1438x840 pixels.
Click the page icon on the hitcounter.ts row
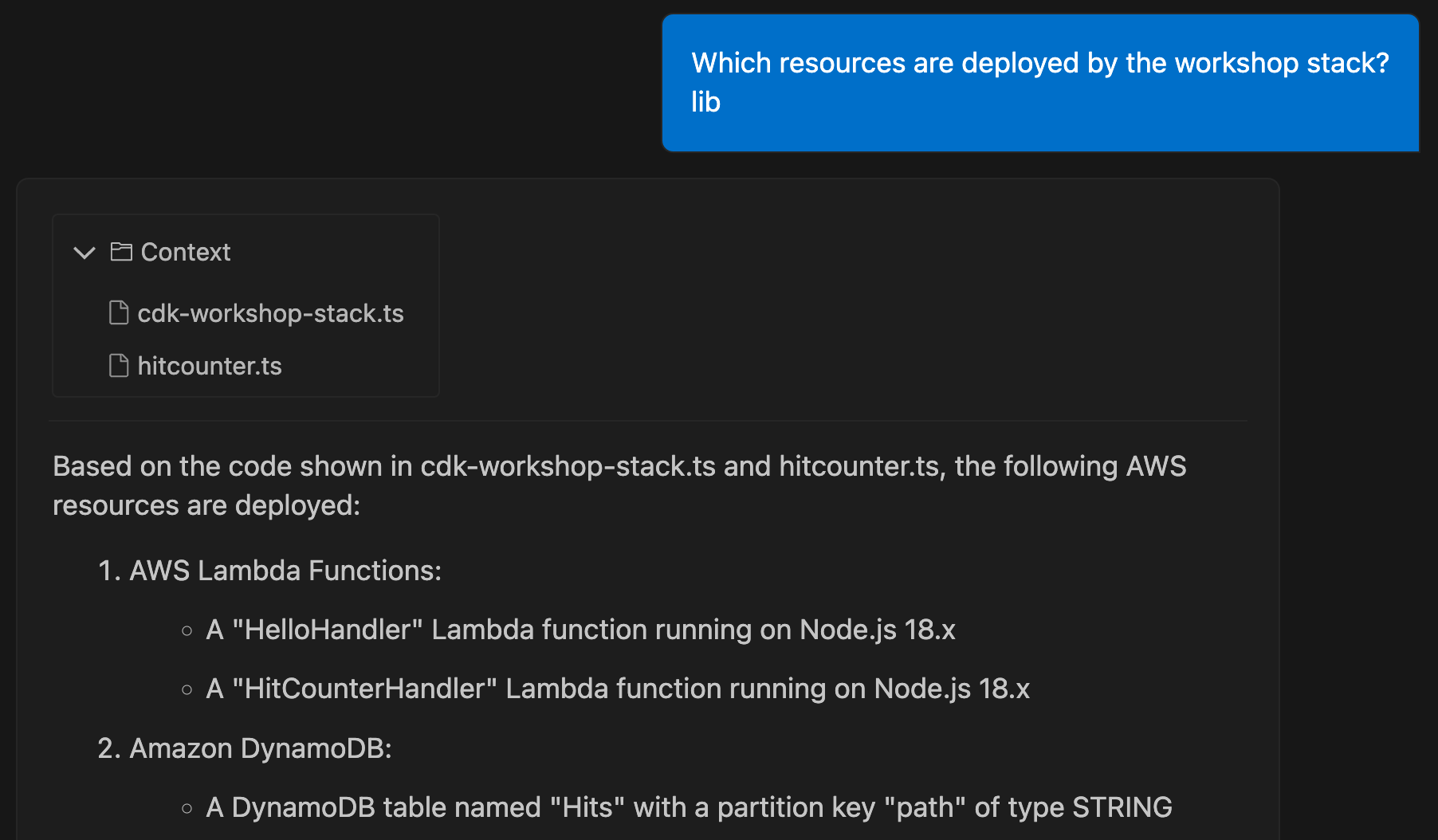[x=118, y=365]
